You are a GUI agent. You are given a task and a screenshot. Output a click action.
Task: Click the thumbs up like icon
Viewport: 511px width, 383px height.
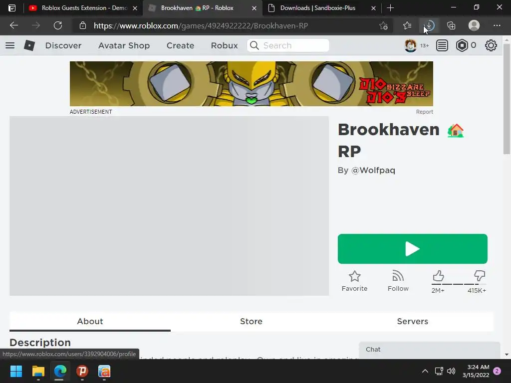coord(438,276)
